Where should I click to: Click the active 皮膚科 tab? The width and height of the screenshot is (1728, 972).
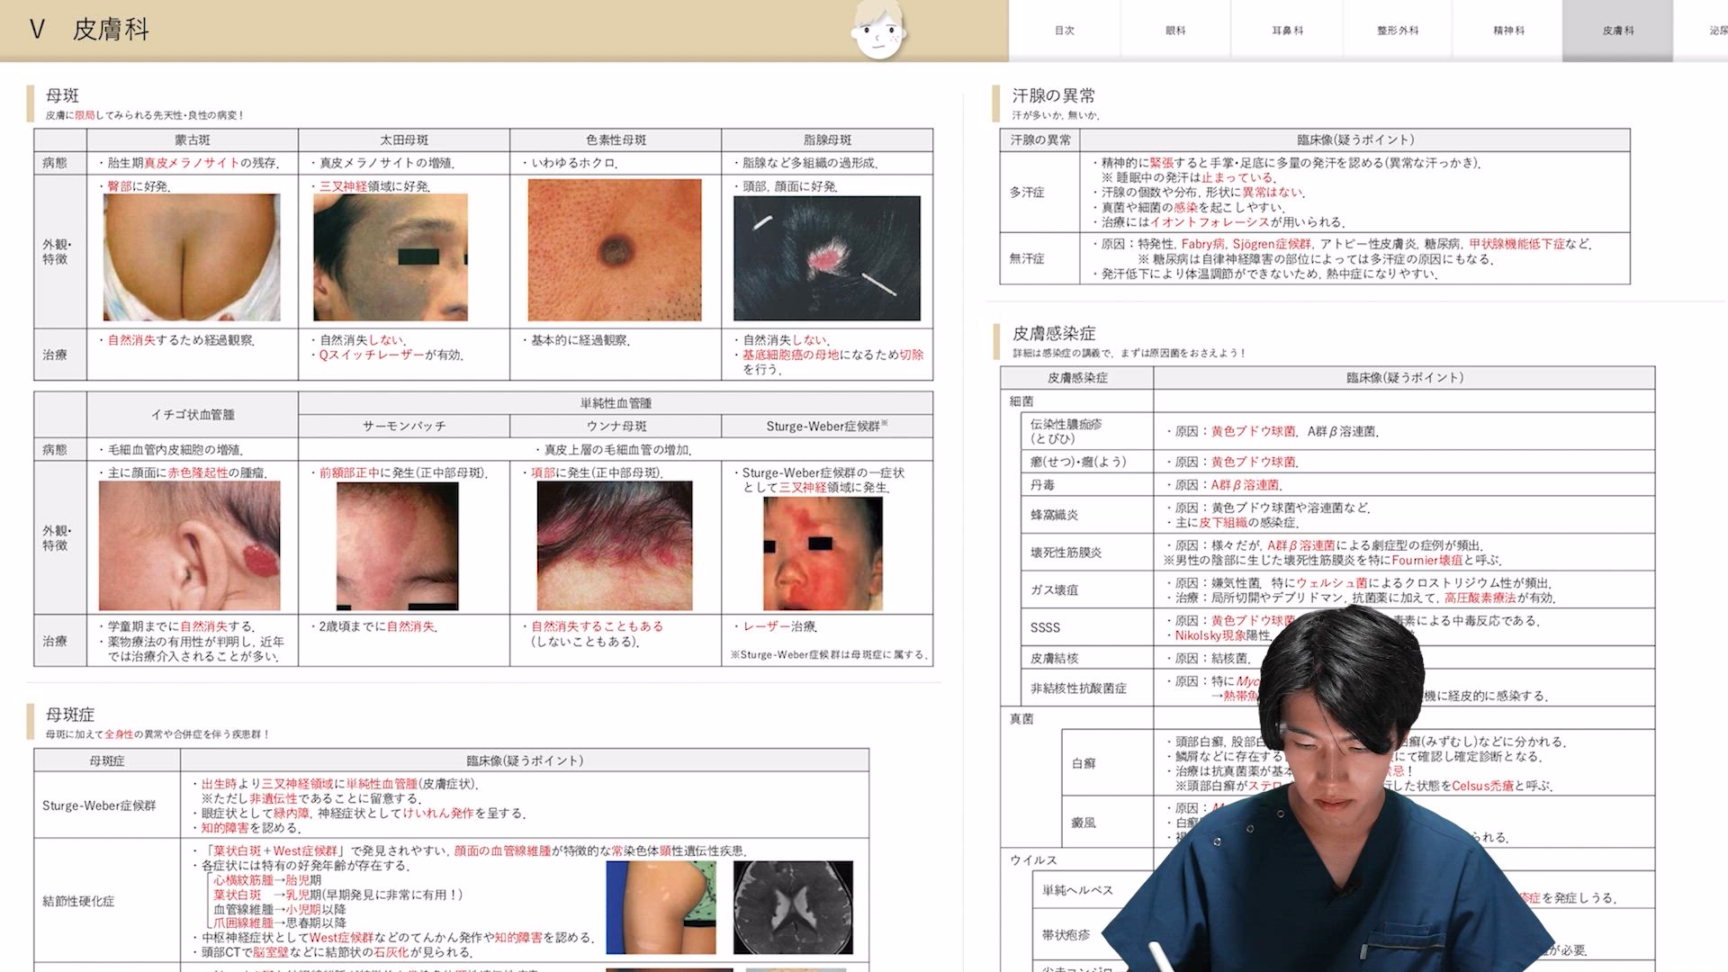(x=1617, y=31)
